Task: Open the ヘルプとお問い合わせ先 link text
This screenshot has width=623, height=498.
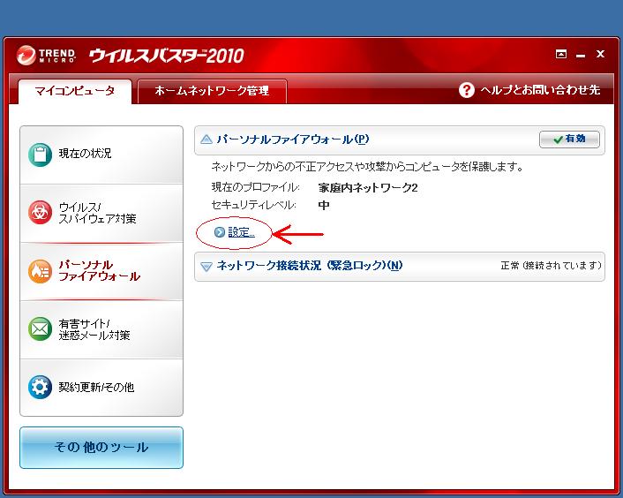Action: [540, 90]
